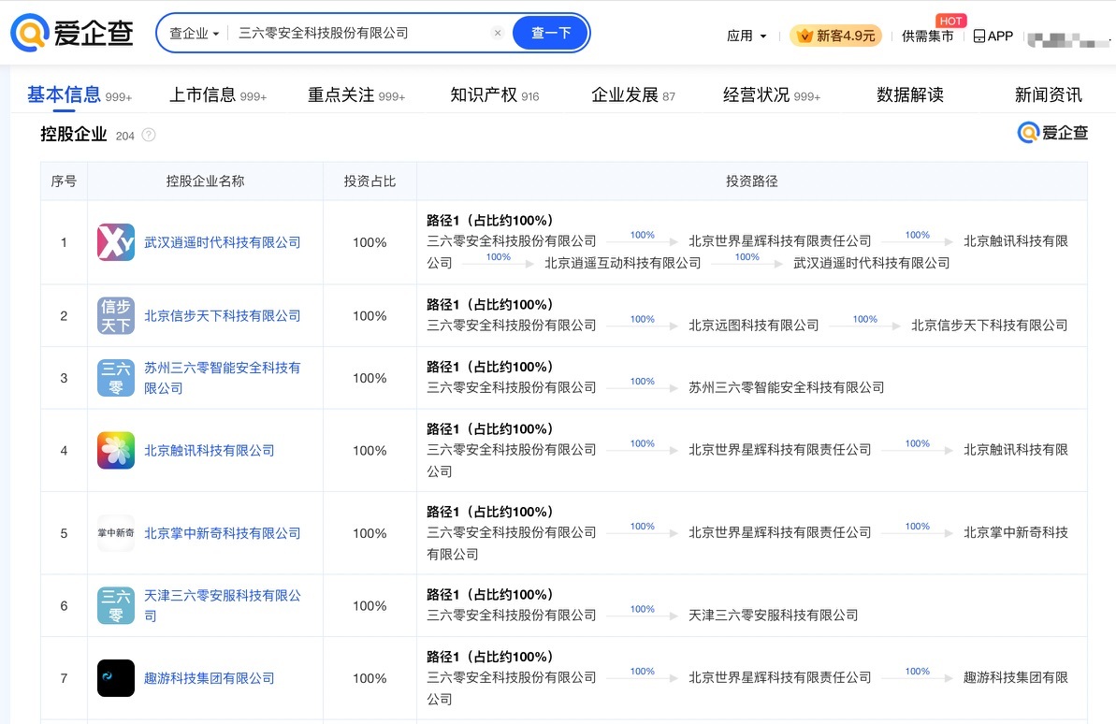Click the 查一下 search button

pyautogui.click(x=551, y=33)
